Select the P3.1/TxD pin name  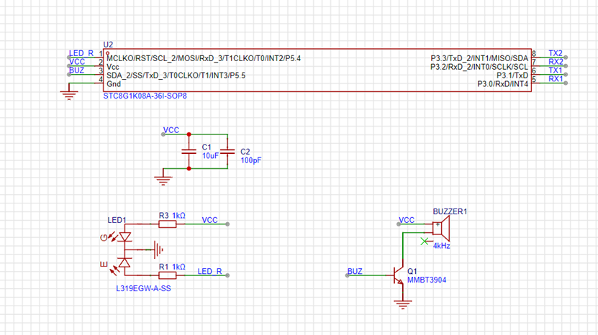point(512,75)
